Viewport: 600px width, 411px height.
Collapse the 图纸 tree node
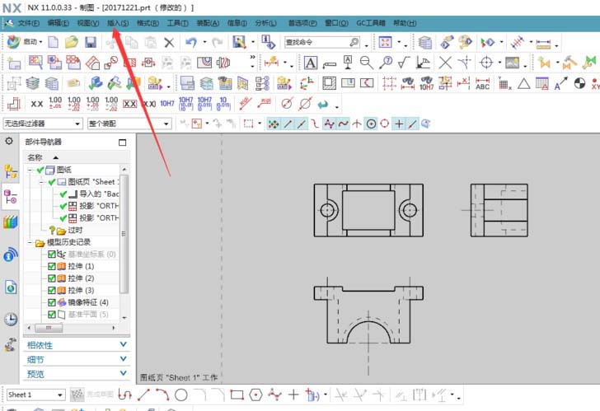coord(30,170)
